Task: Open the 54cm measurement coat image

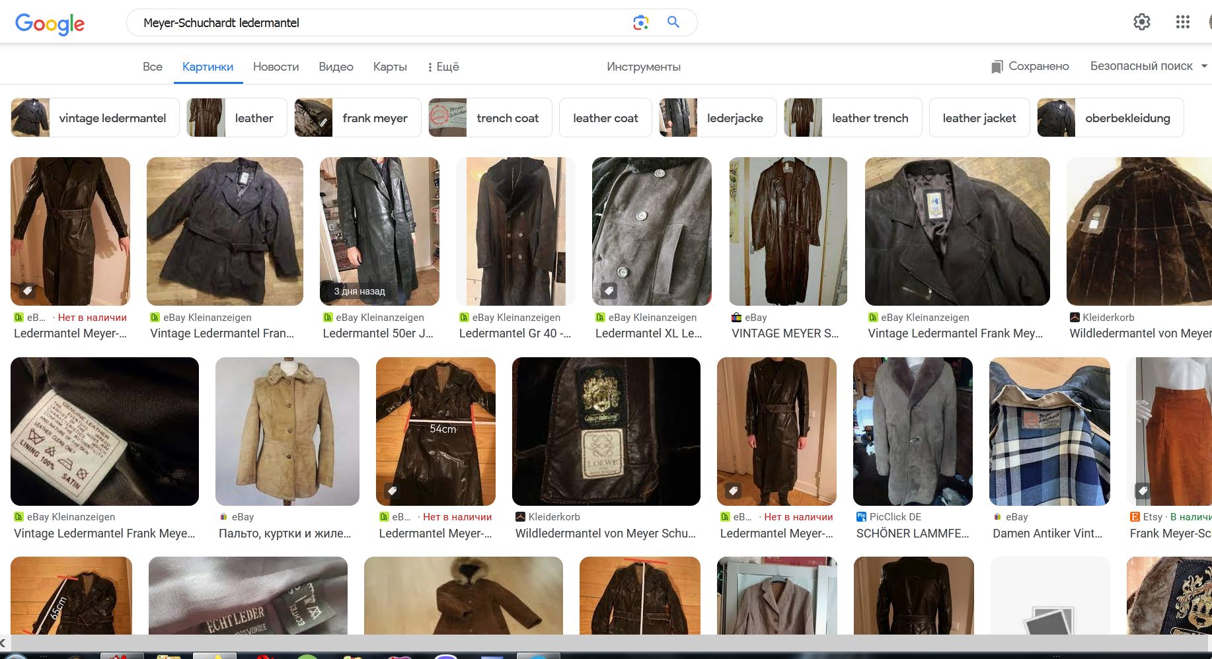Action: coord(436,431)
